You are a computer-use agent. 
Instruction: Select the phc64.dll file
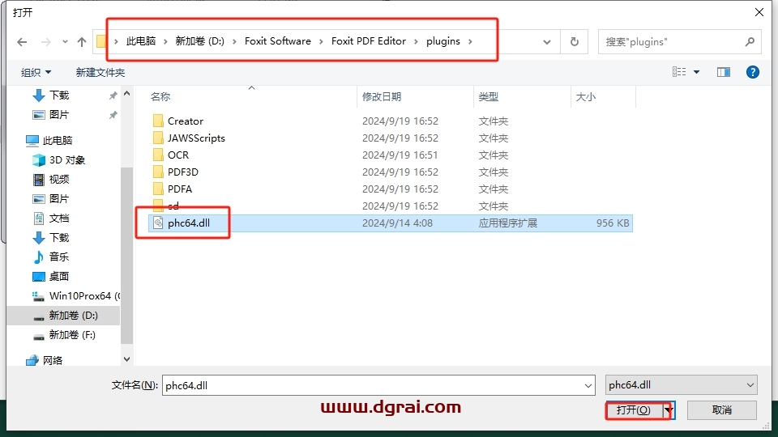click(x=390, y=223)
